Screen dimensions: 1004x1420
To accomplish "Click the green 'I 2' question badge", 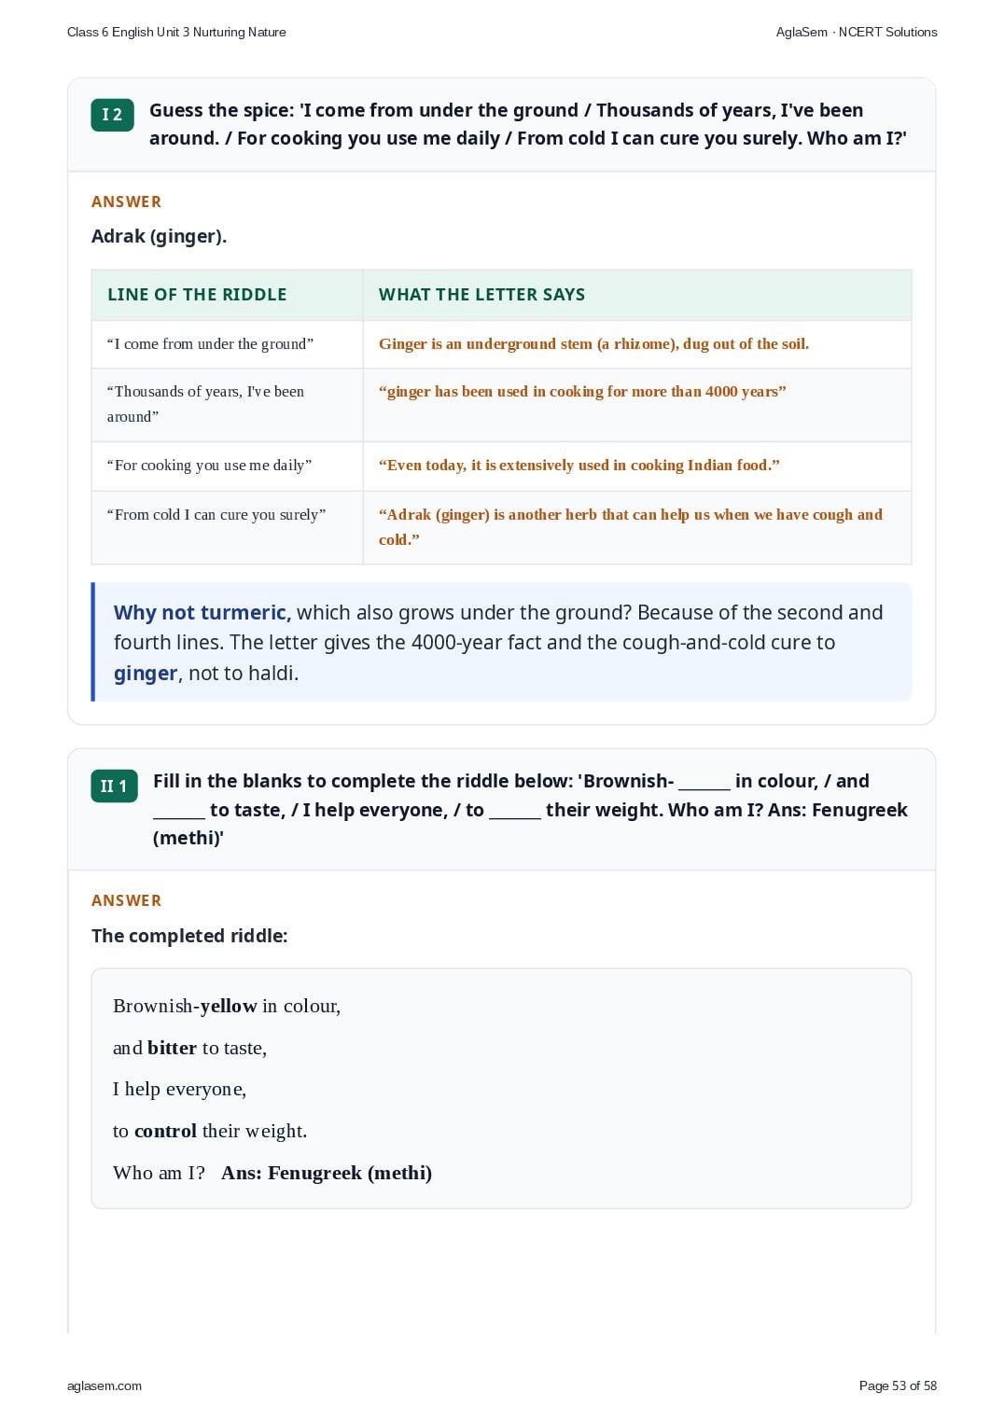I will [112, 115].
